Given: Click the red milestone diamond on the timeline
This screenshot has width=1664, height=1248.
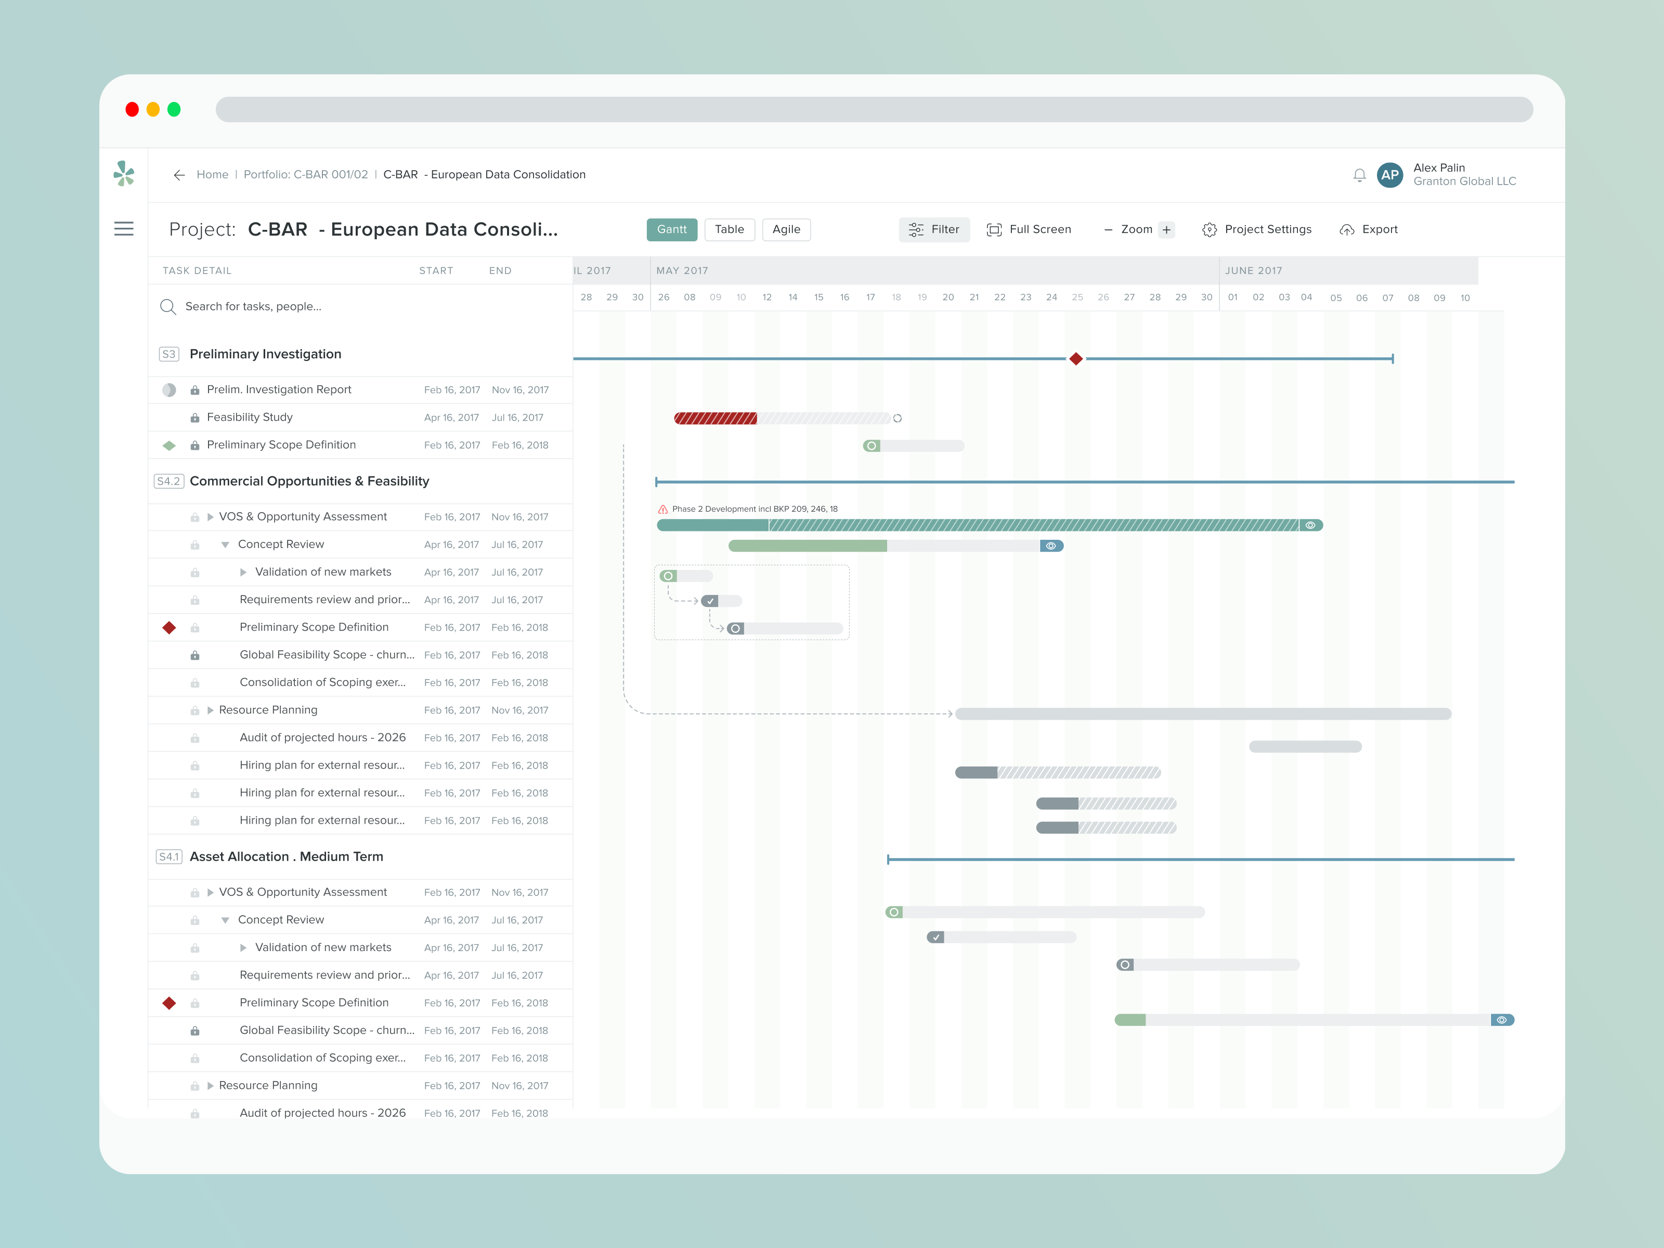Looking at the screenshot, I should tap(1076, 359).
